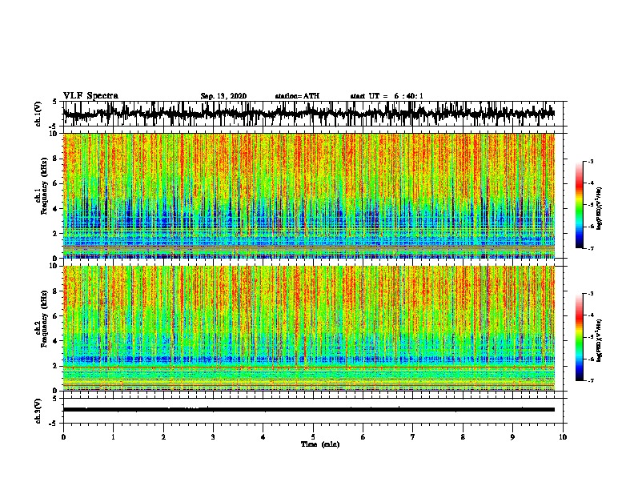Click the ch.2 color scale unit label

pos(600,340)
